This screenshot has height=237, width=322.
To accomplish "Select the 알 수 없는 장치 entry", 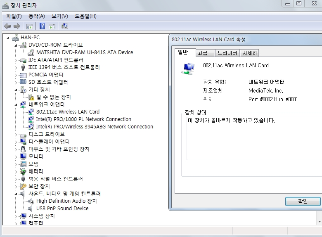I will coord(54,97).
